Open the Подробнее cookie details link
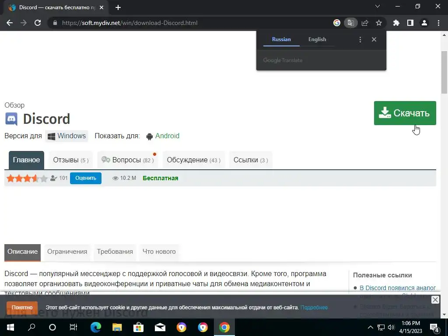The width and height of the screenshot is (448, 336). pos(314,308)
